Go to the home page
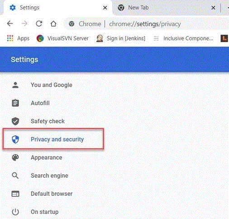 [x=53, y=24]
